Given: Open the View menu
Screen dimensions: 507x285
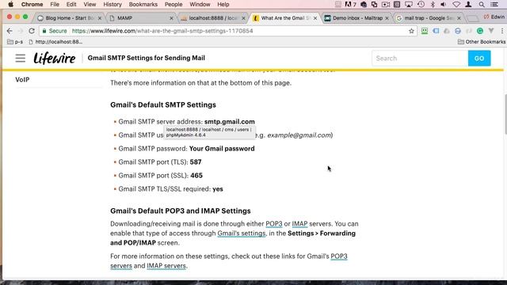Looking at the screenshot, I should pos(90,5).
